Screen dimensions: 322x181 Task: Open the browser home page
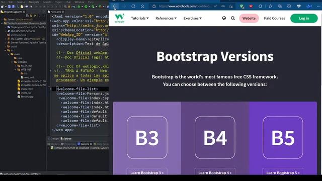point(142,6)
